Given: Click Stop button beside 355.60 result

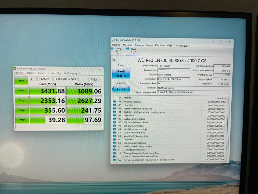Looking at the screenshot, I should coord(22,110).
